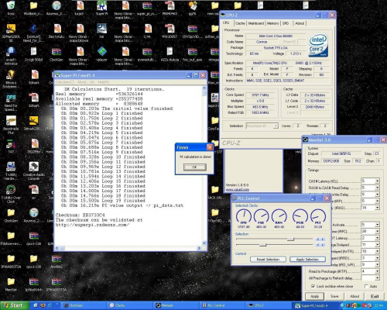The height and width of the screenshot is (310, 387).
Task: Open the tRFC dropdown showing 28
Action: [x=378, y=231]
